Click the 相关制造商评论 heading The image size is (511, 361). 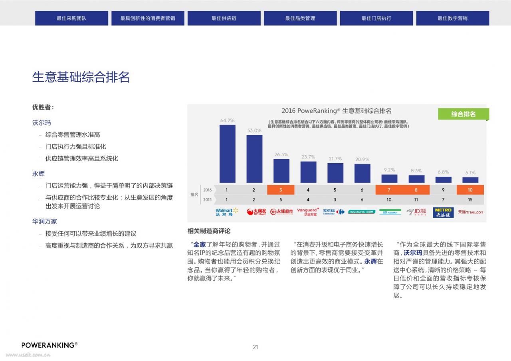pyautogui.click(x=209, y=231)
